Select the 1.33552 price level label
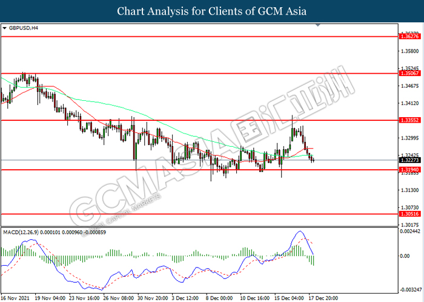The width and height of the screenshot is (424, 302). tap(409, 120)
